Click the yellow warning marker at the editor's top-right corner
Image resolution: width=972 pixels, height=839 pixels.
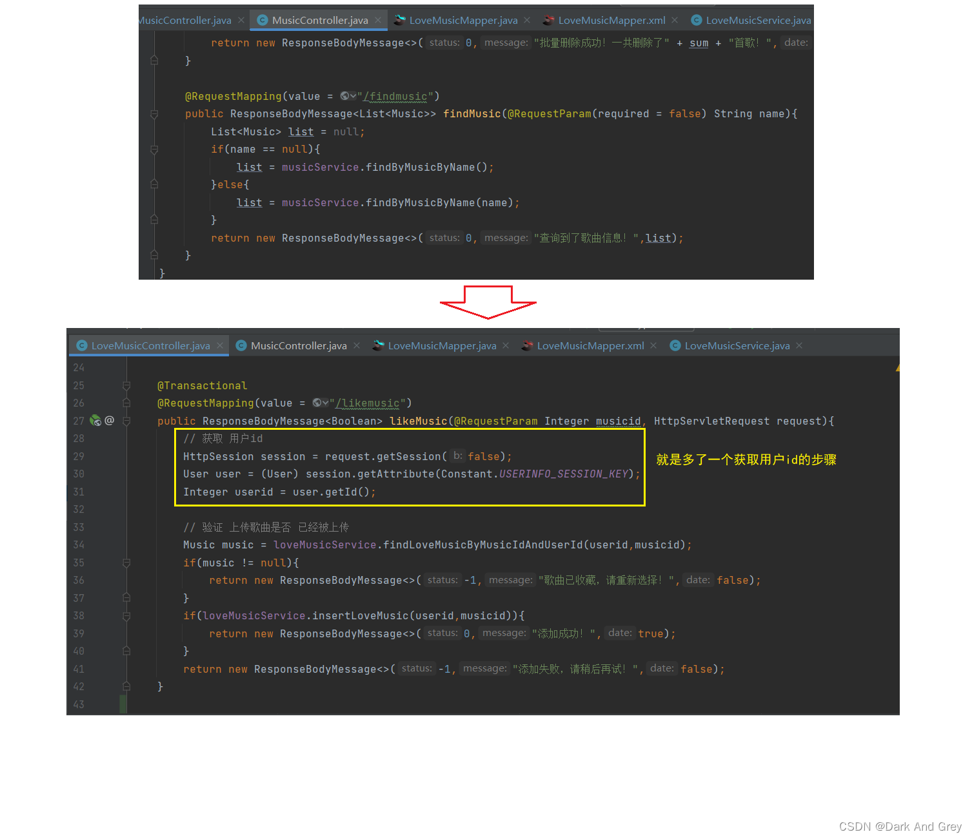point(897,367)
